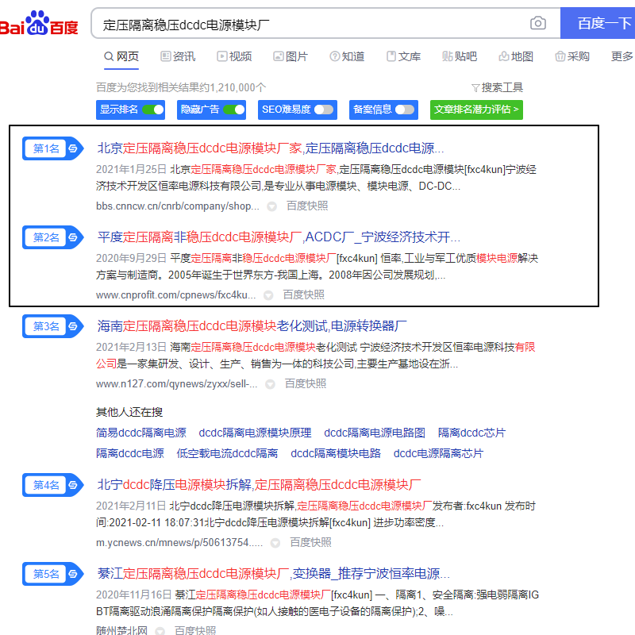Click the 第5名 rank badge icon

(x=52, y=573)
